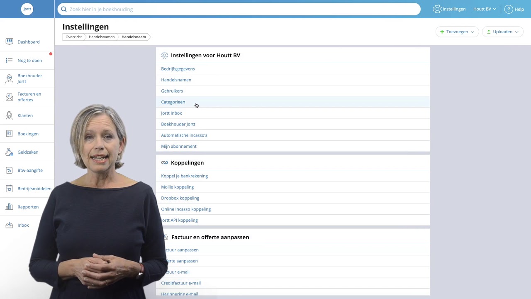Open Nog te doen in sidebar
531x299 pixels.
click(x=30, y=61)
